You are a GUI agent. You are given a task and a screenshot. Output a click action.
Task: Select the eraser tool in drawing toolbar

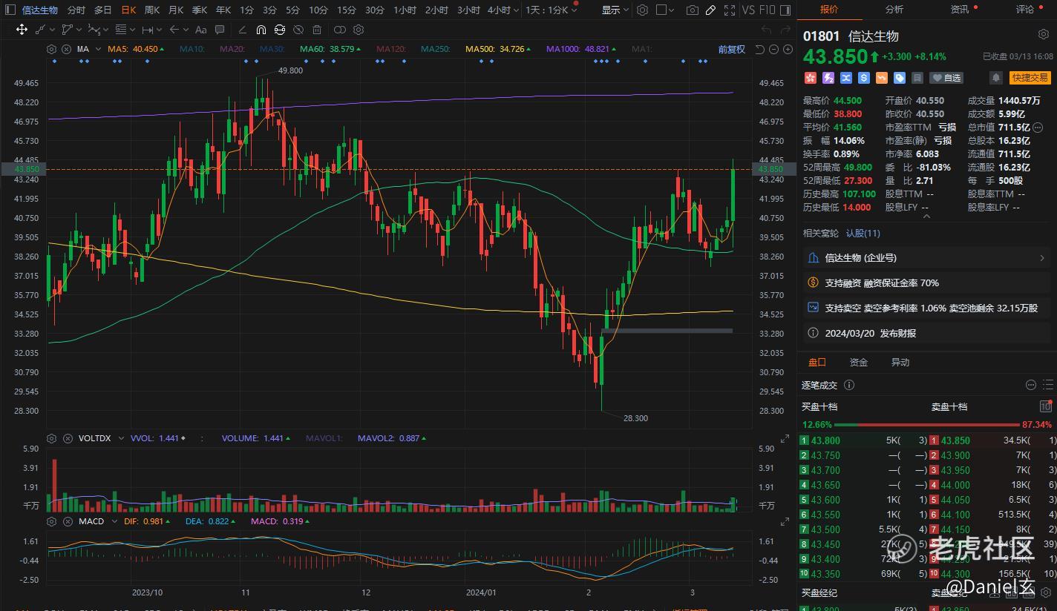(242, 30)
